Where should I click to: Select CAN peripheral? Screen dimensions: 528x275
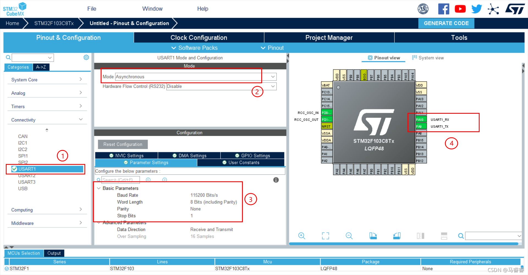[23, 136]
